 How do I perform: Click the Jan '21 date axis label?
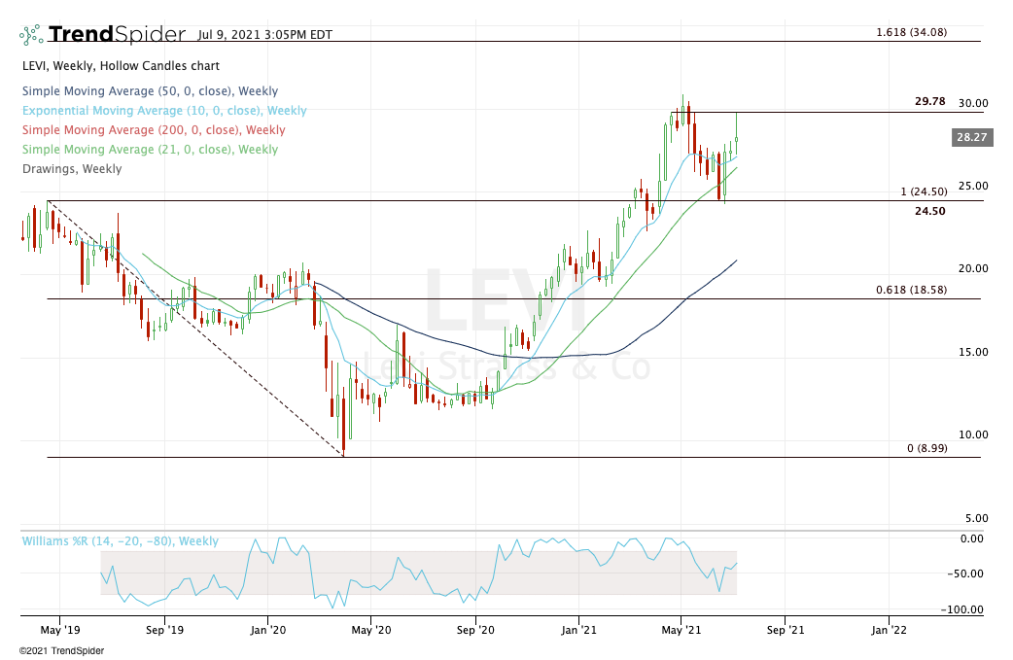coord(578,630)
